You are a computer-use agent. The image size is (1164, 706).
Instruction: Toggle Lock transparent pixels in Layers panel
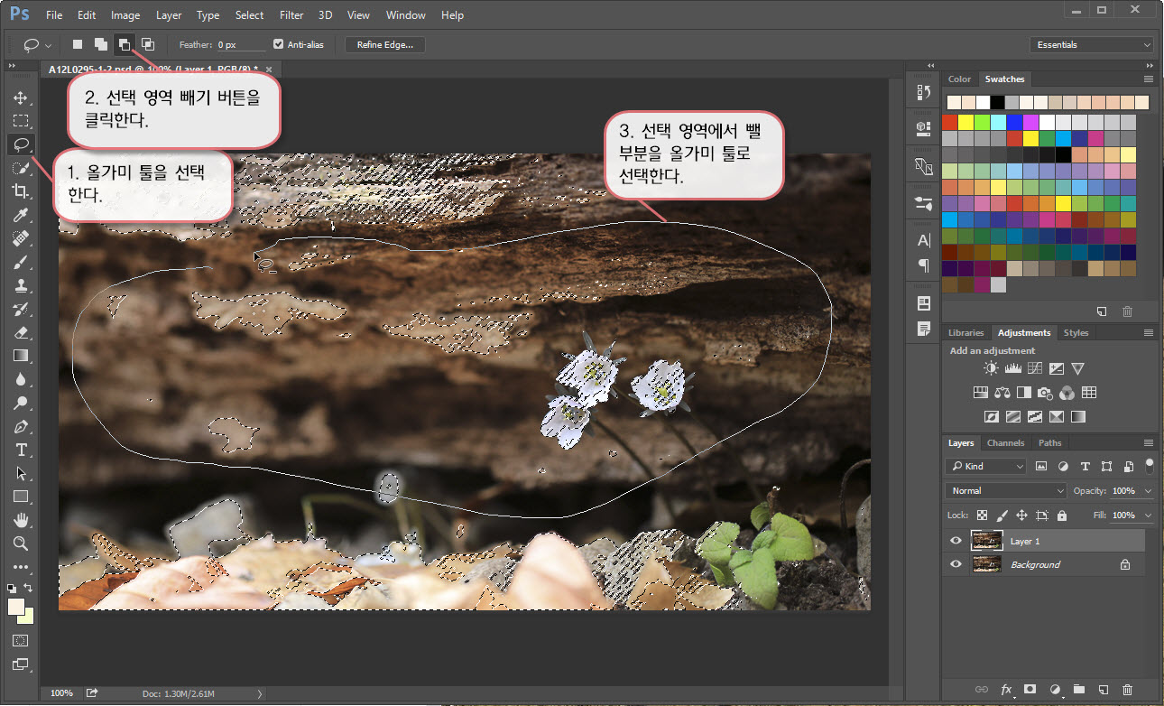983,515
